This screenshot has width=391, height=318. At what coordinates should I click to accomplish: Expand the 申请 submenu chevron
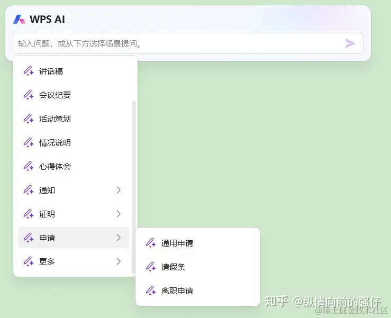[x=119, y=238]
